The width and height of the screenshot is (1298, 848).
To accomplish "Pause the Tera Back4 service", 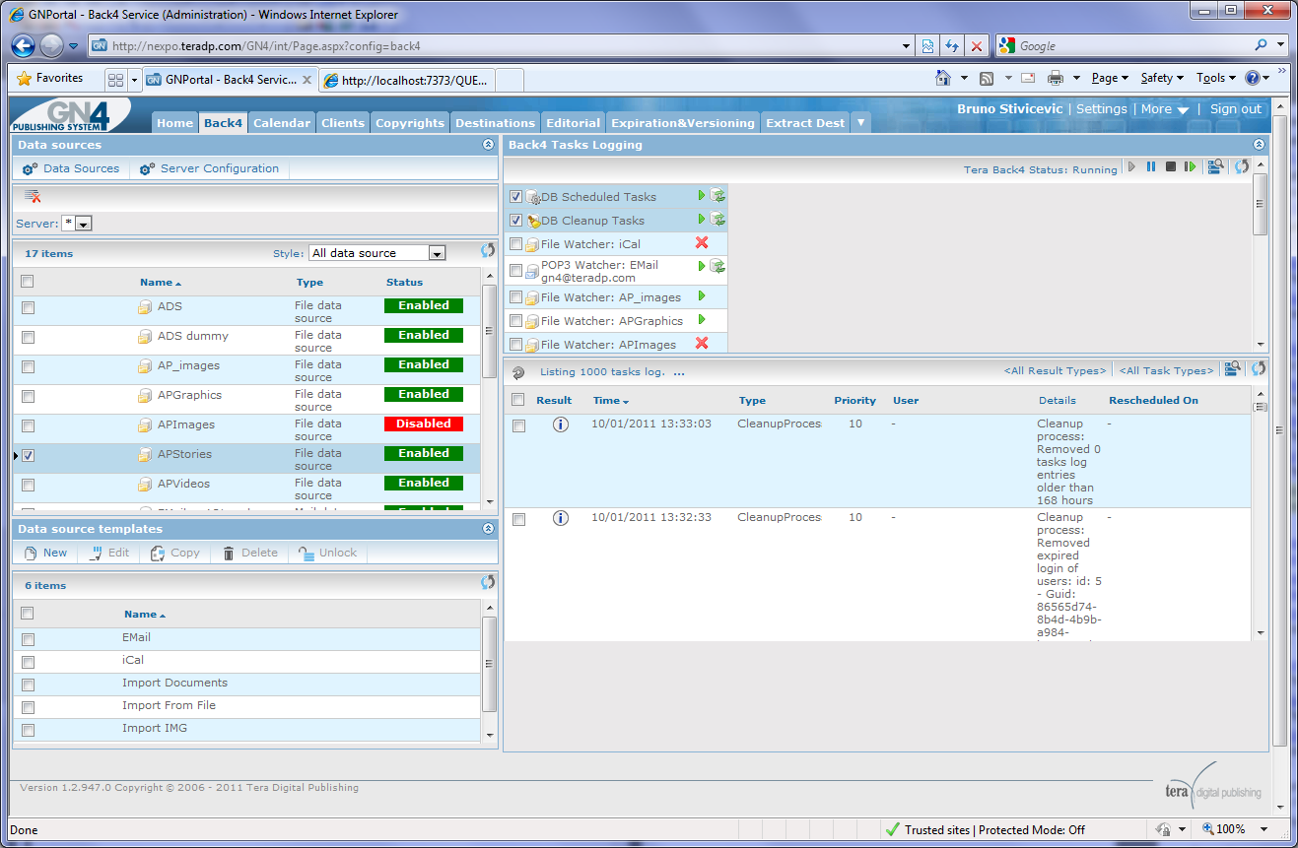I will tap(1151, 167).
